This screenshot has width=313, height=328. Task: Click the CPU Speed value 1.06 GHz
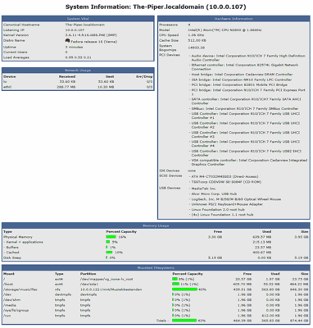(x=196, y=35)
